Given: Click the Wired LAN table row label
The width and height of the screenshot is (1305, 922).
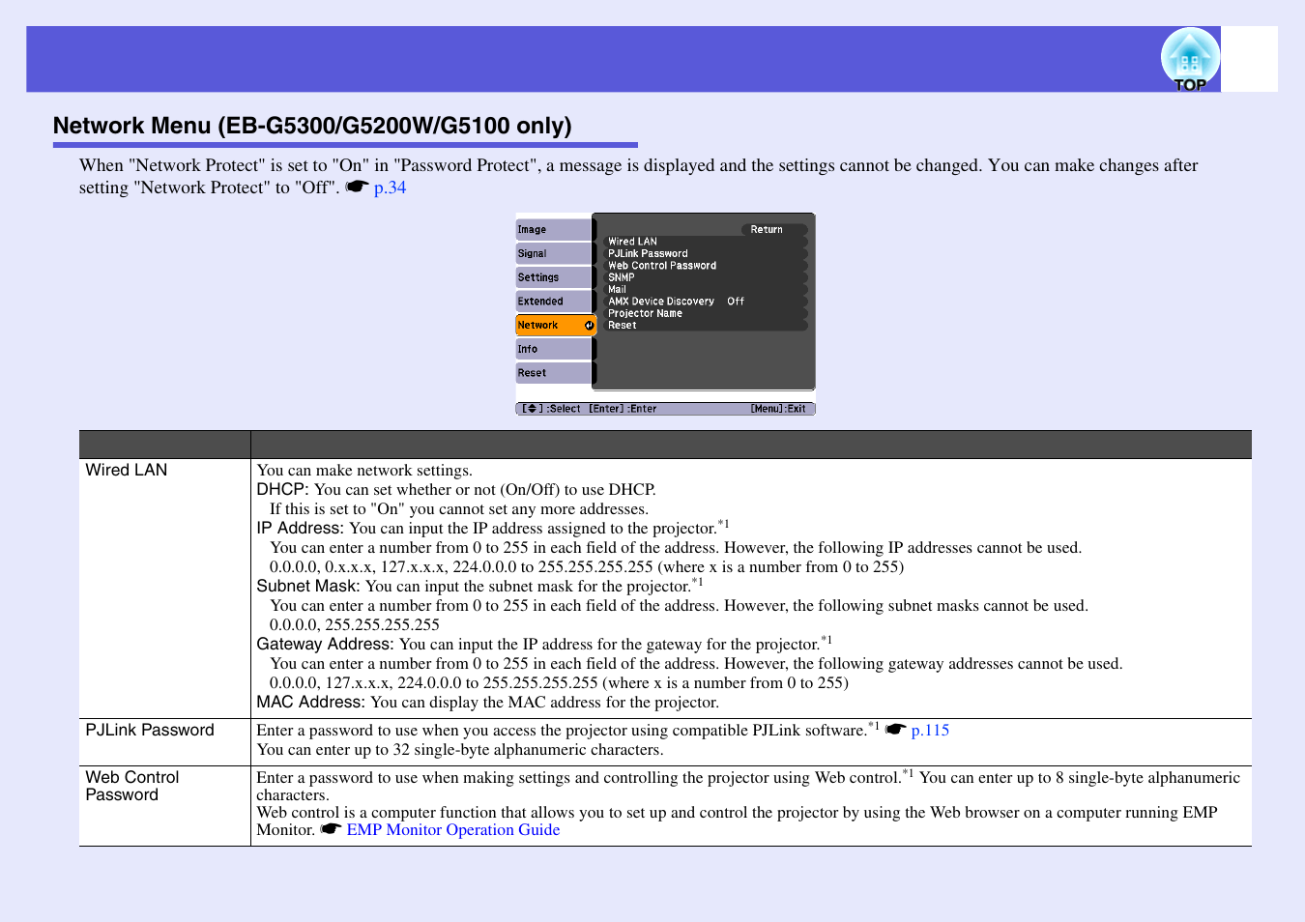Looking at the screenshot, I should pos(127,470).
